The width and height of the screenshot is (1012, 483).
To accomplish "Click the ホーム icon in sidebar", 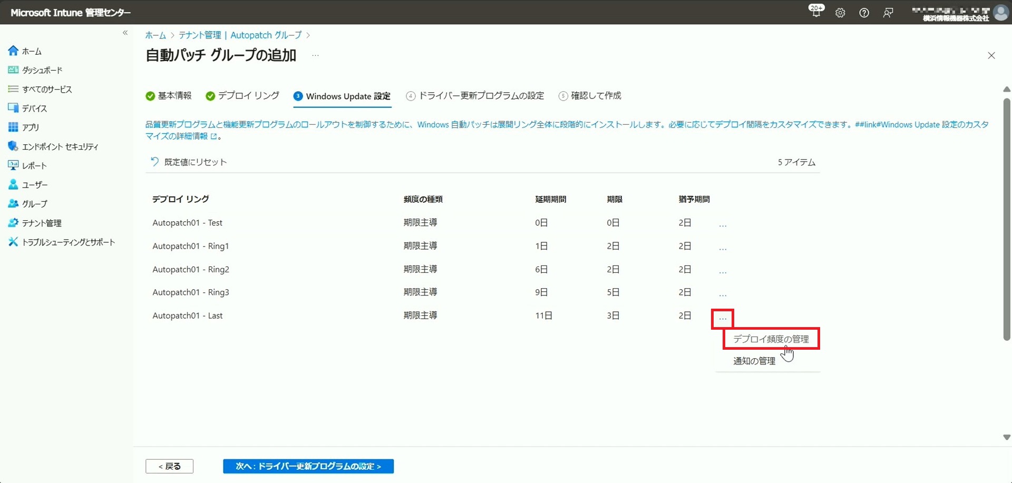I will click(x=13, y=51).
